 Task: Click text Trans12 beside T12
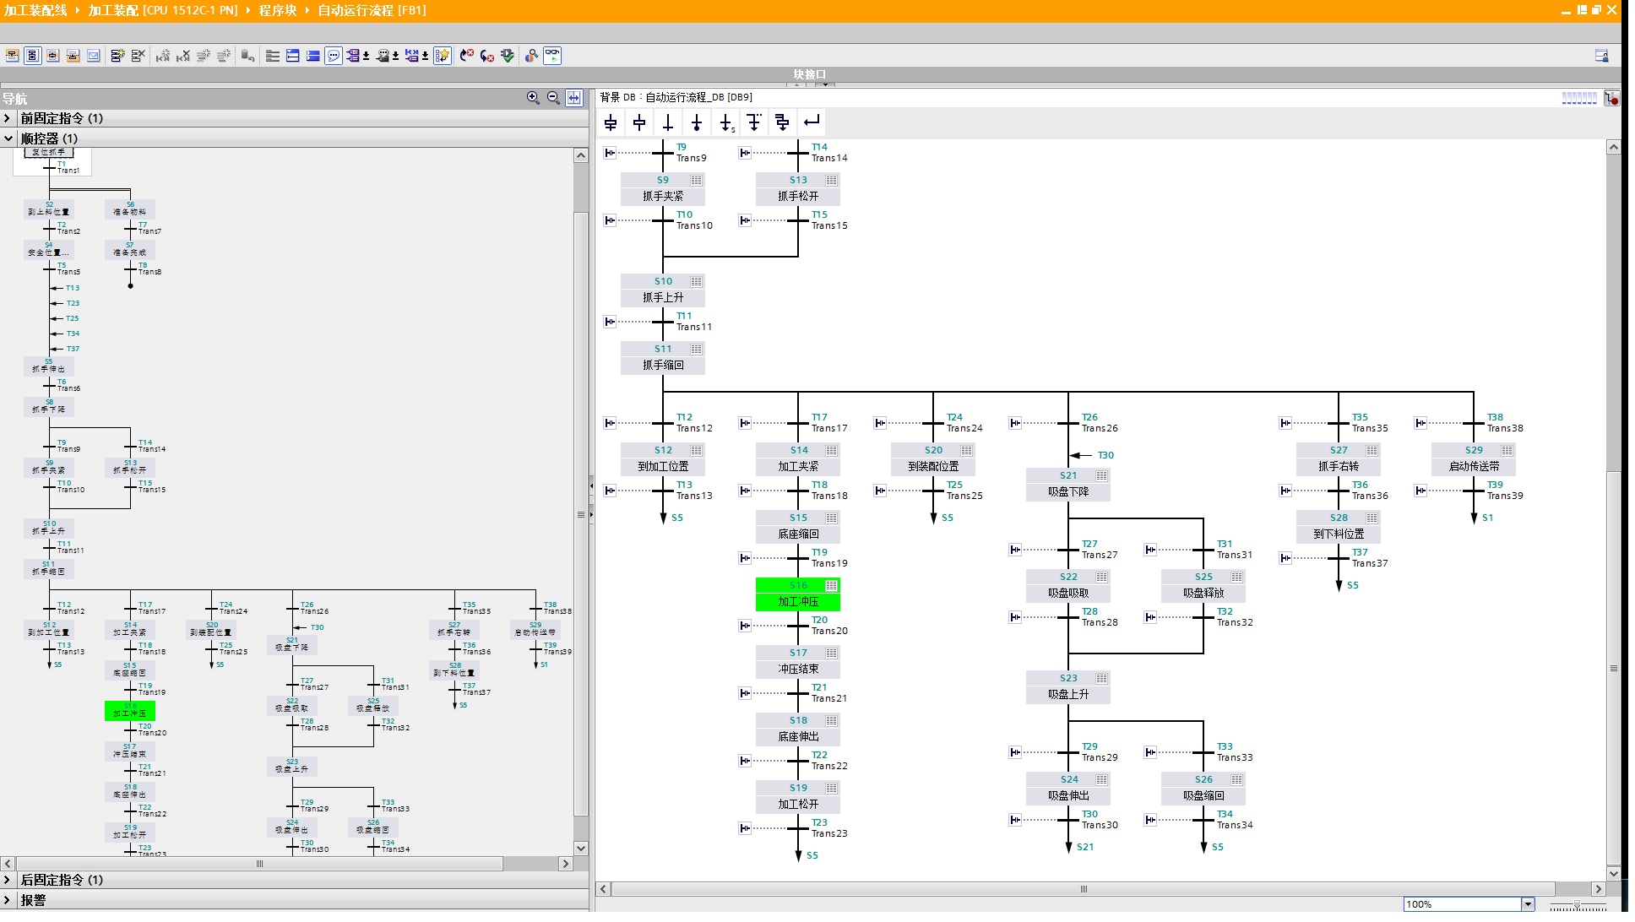click(694, 428)
